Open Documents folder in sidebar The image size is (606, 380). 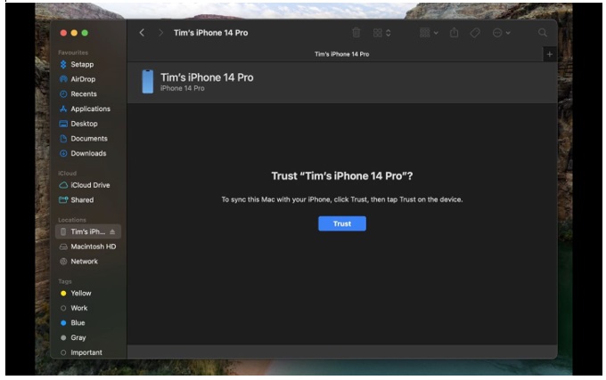88,139
